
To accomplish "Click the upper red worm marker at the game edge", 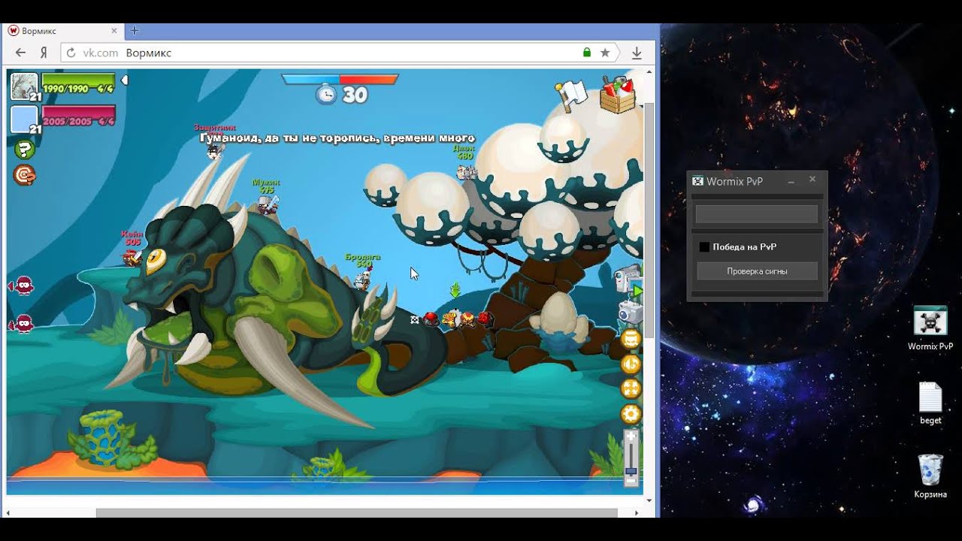I will [23, 286].
